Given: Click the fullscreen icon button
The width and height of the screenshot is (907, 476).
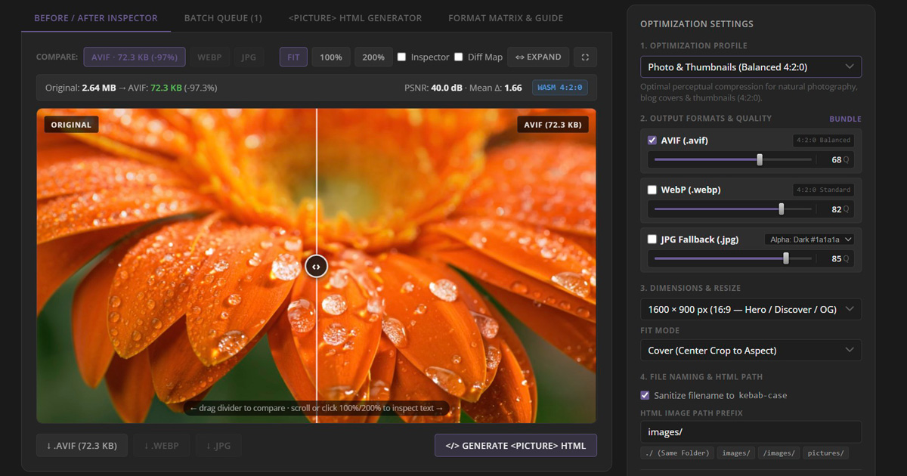Looking at the screenshot, I should point(585,57).
